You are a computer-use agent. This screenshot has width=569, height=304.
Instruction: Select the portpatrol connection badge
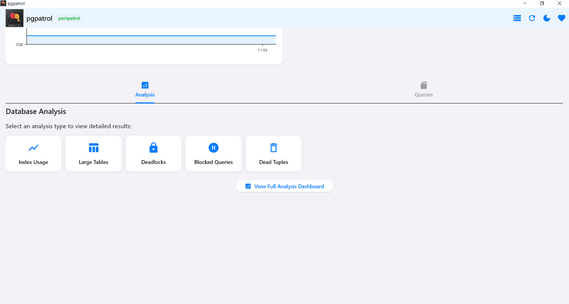(69, 18)
